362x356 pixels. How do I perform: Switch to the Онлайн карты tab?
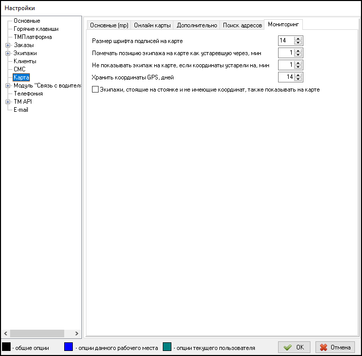pos(152,25)
